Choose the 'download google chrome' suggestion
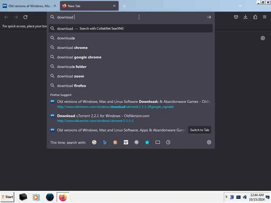271x203 pixels. coord(131,57)
